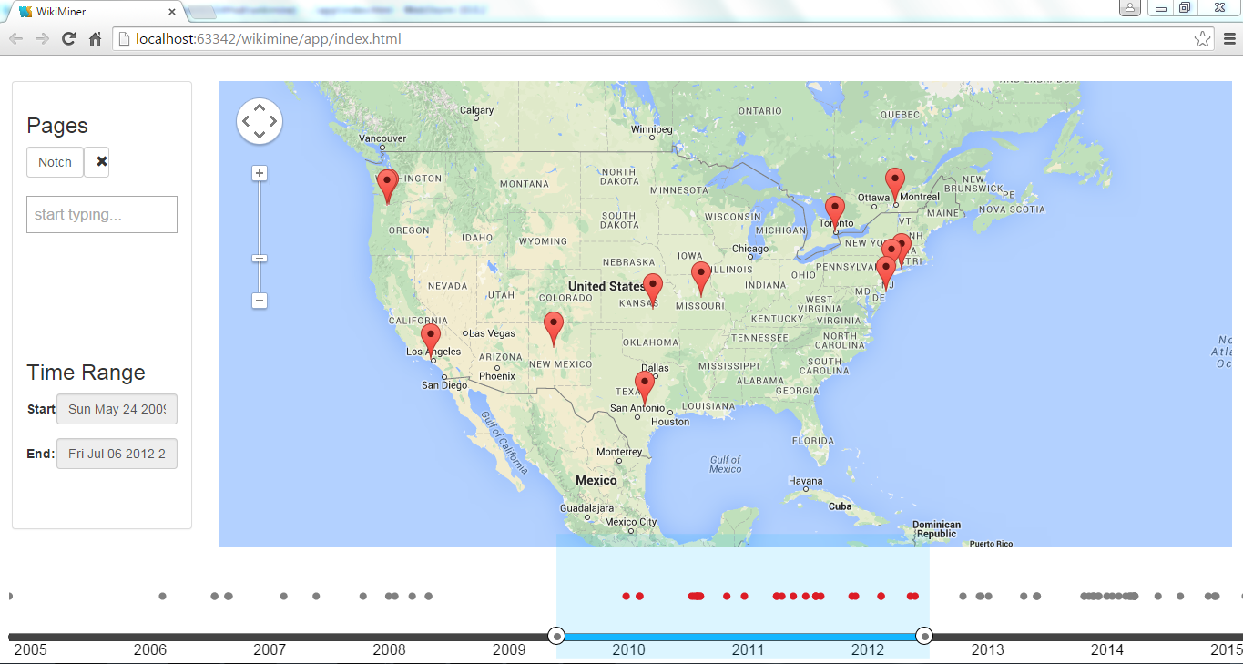This screenshot has width=1243, height=664.
Task: Click the red timeline dot at early 2012
Action: (x=881, y=596)
